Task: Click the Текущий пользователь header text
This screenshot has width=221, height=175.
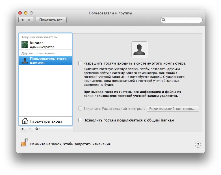Action: click(39, 37)
